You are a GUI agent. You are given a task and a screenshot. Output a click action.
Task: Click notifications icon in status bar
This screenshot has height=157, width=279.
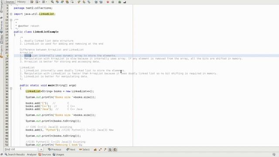pos(274,154)
